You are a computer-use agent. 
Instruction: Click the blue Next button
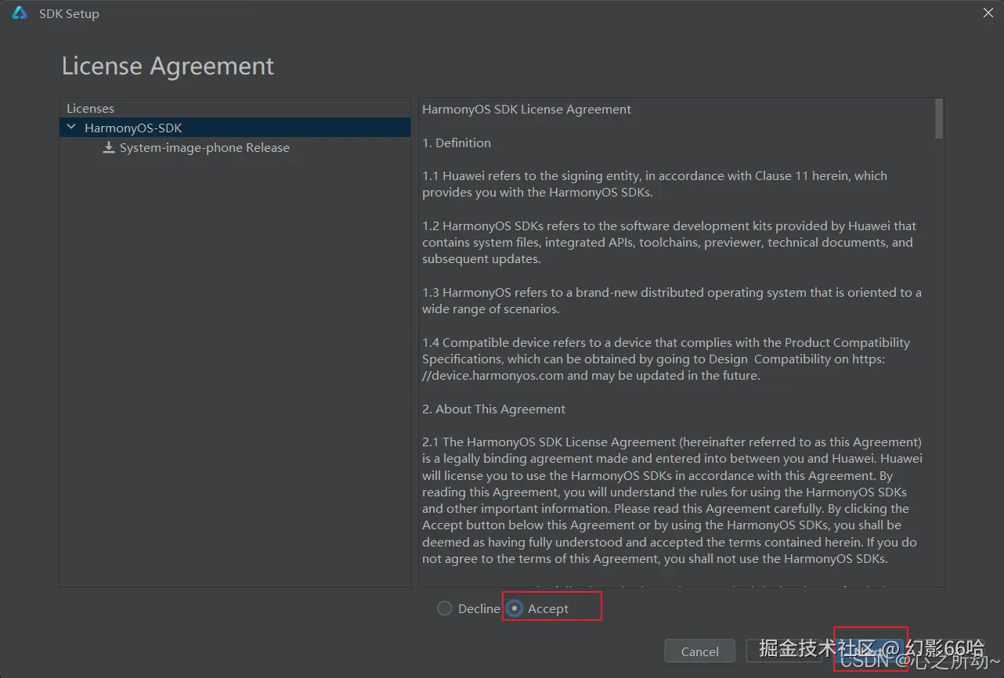click(869, 651)
